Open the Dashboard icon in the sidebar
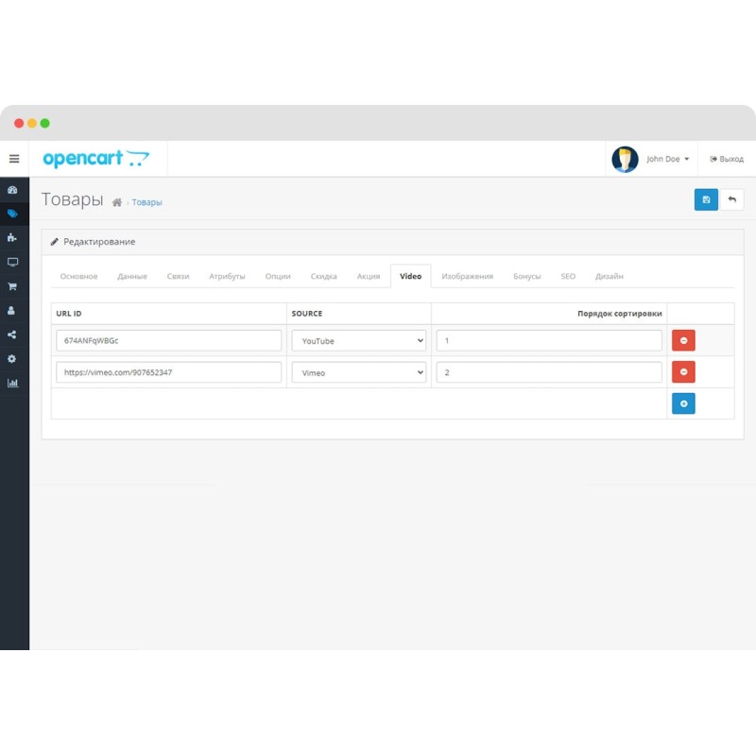Screen dimensions: 756x756 (12, 189)
